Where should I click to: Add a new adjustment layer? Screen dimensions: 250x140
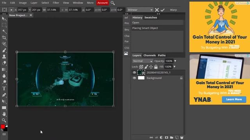pos(161,137)
